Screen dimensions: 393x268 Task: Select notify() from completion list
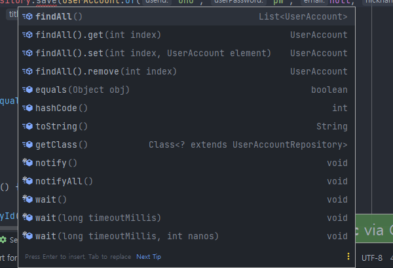(187, 163)
